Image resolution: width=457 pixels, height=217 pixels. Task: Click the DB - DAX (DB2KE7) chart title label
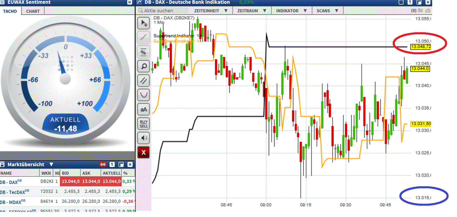(x=174, y=18)
